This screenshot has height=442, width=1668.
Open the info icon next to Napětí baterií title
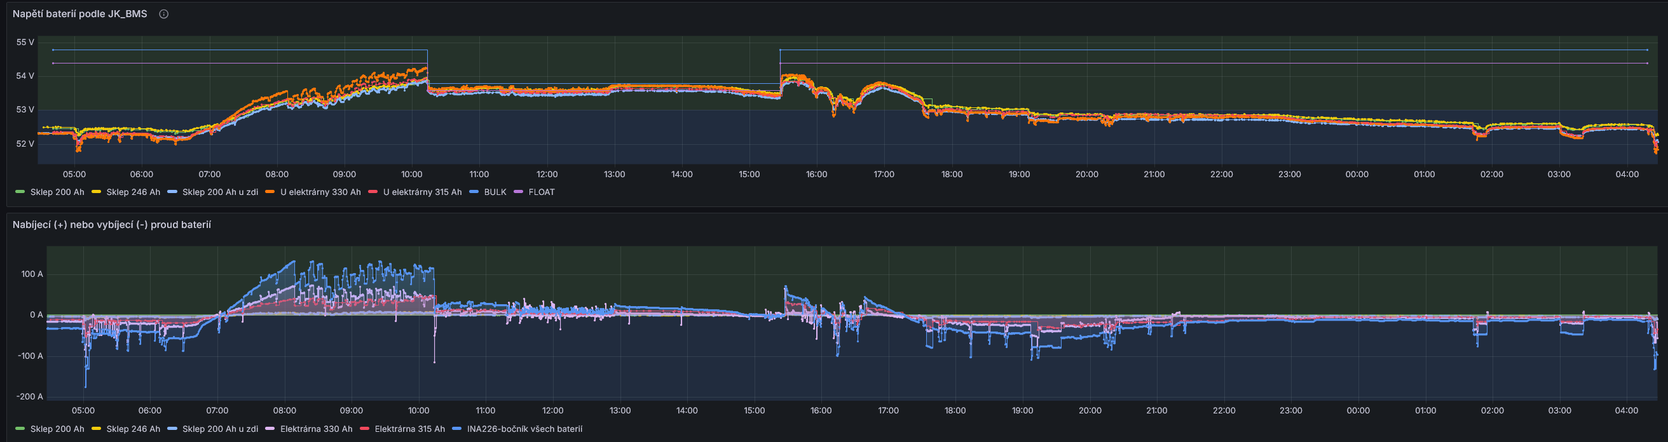click(x=164, y=14)
